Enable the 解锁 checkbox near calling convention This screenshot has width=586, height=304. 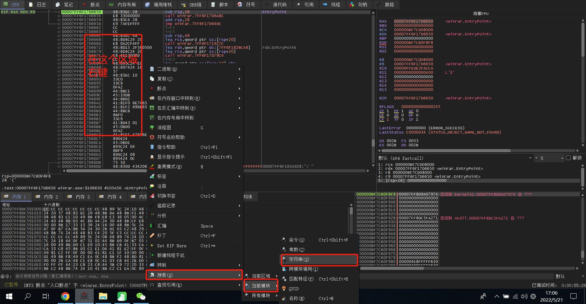pos(568,158)
